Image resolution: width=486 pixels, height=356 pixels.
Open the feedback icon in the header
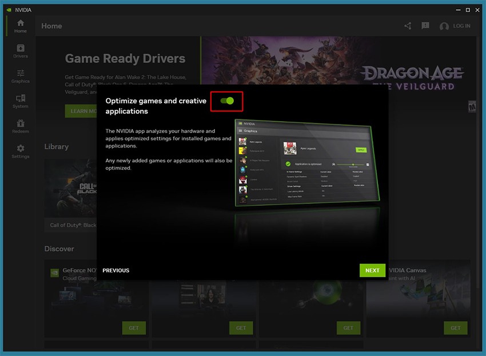coord(425,26)
